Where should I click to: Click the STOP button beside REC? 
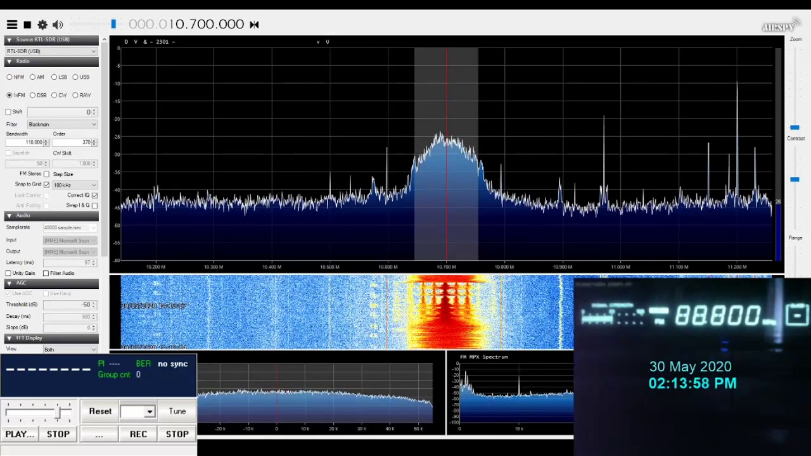[x=177, y=434]
